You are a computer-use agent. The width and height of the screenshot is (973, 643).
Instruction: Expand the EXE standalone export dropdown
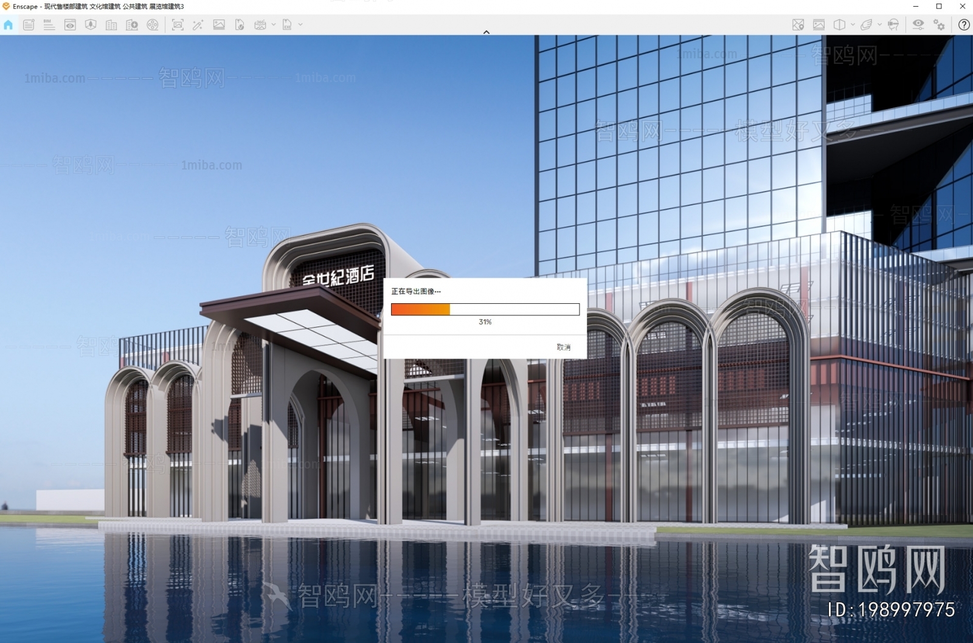(300, 25)
